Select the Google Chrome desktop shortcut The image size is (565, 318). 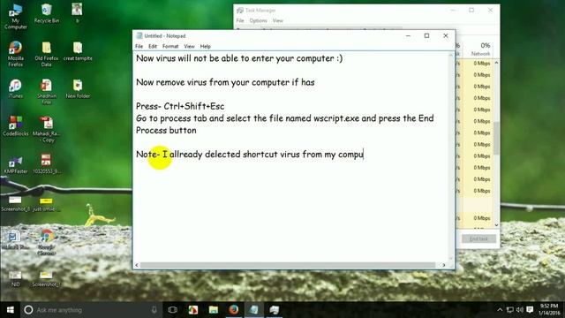[47, 242]
